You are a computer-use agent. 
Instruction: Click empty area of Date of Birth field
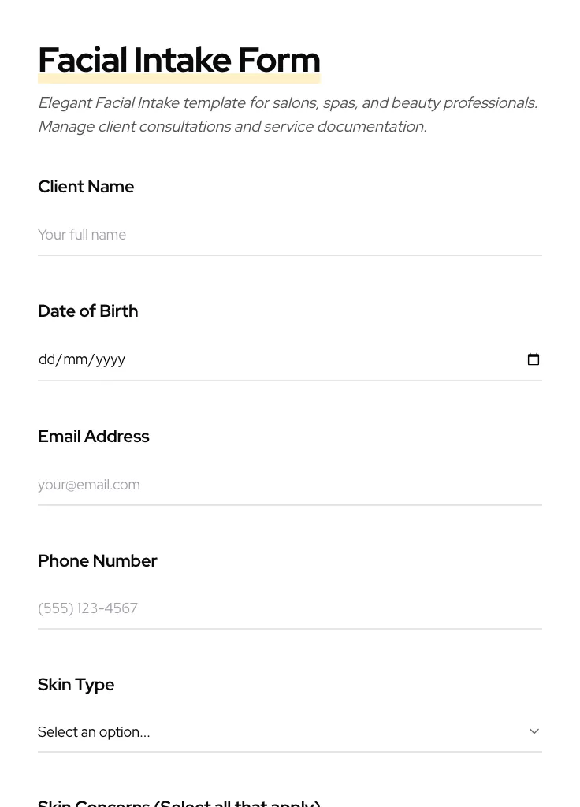coord(315,359)
